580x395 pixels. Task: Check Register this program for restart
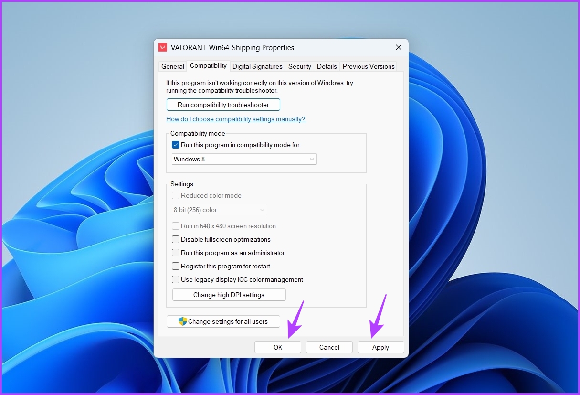[x=176, y=266]
